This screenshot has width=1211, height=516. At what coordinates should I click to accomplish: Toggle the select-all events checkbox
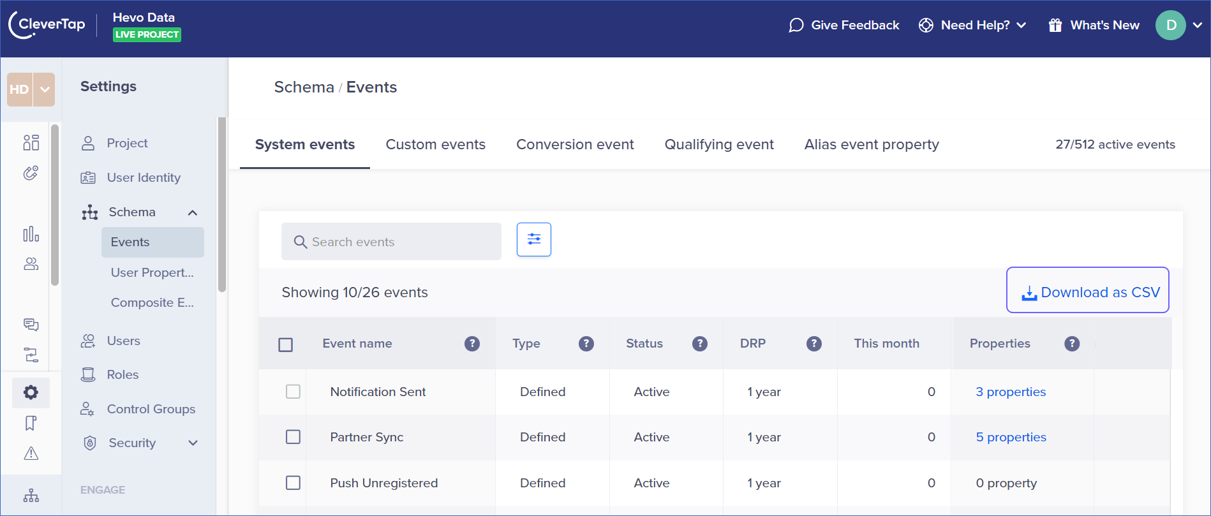point(286,344)
